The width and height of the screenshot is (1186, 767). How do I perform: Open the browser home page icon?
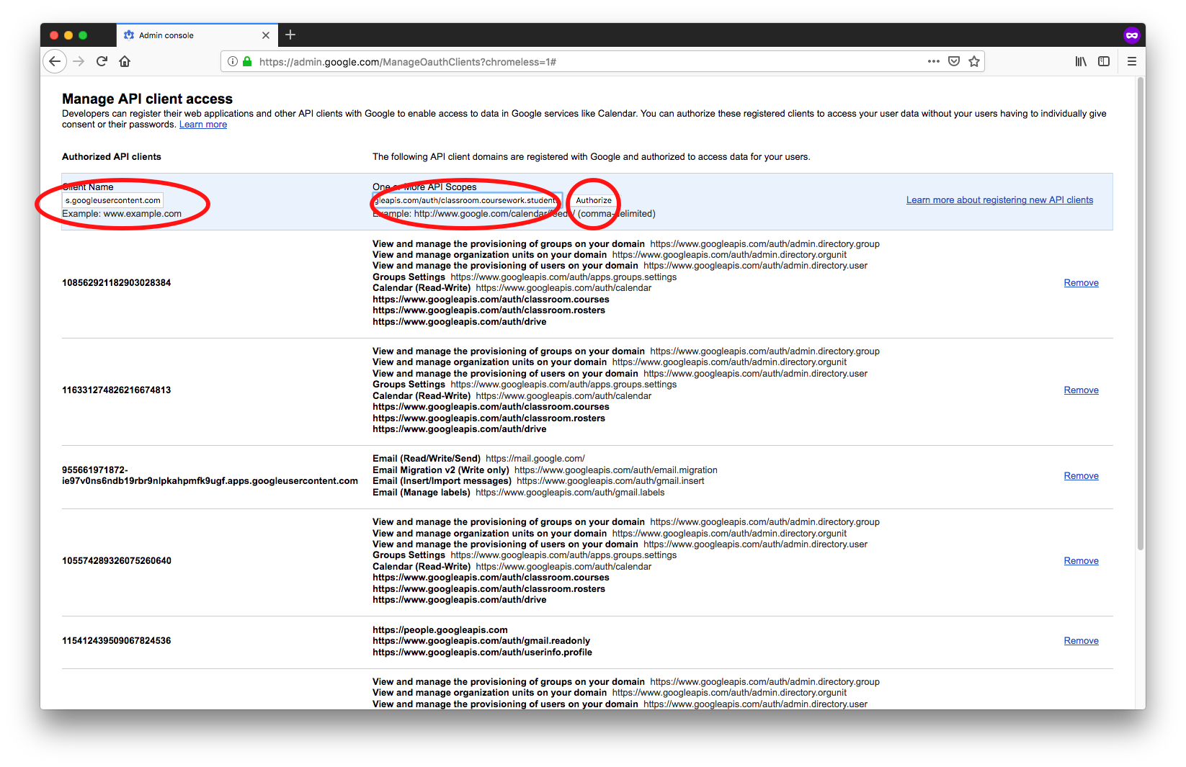pyautogui.click(x=124, y=61)
